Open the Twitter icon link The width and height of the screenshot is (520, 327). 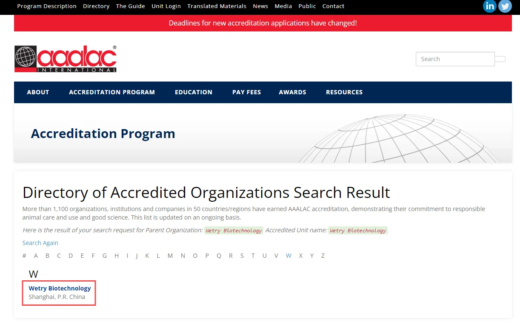tap(505, 6)
